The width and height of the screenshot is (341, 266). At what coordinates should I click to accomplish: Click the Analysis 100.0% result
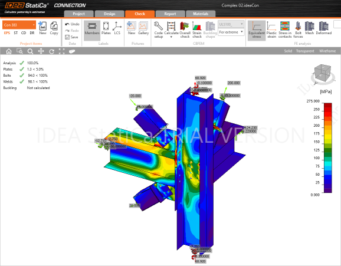click(x=21, y=63)
